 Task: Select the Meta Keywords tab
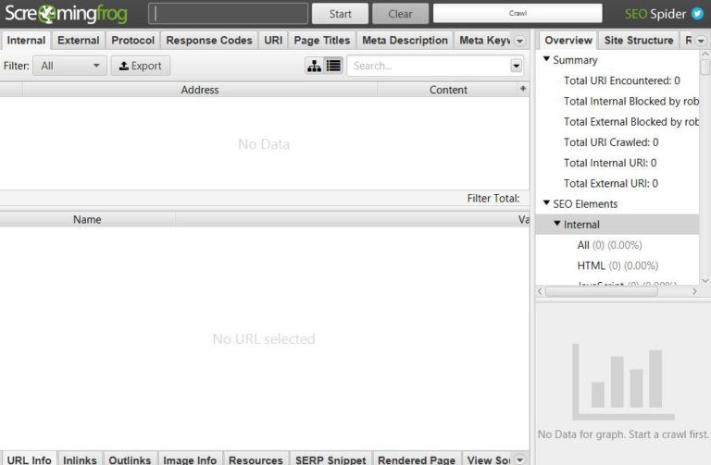coord(484,41)
